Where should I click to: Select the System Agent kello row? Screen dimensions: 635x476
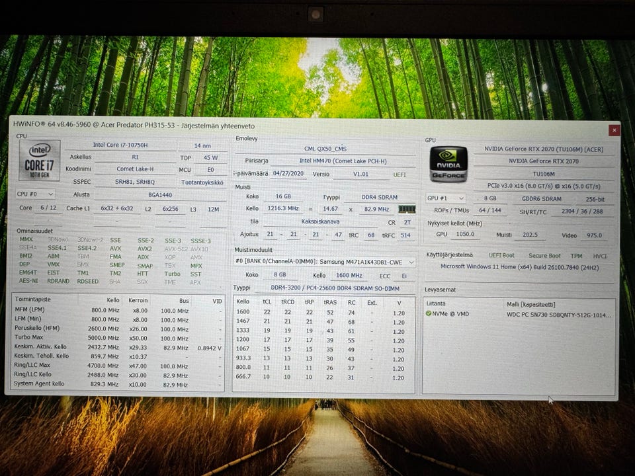click(x=118, y=384)
